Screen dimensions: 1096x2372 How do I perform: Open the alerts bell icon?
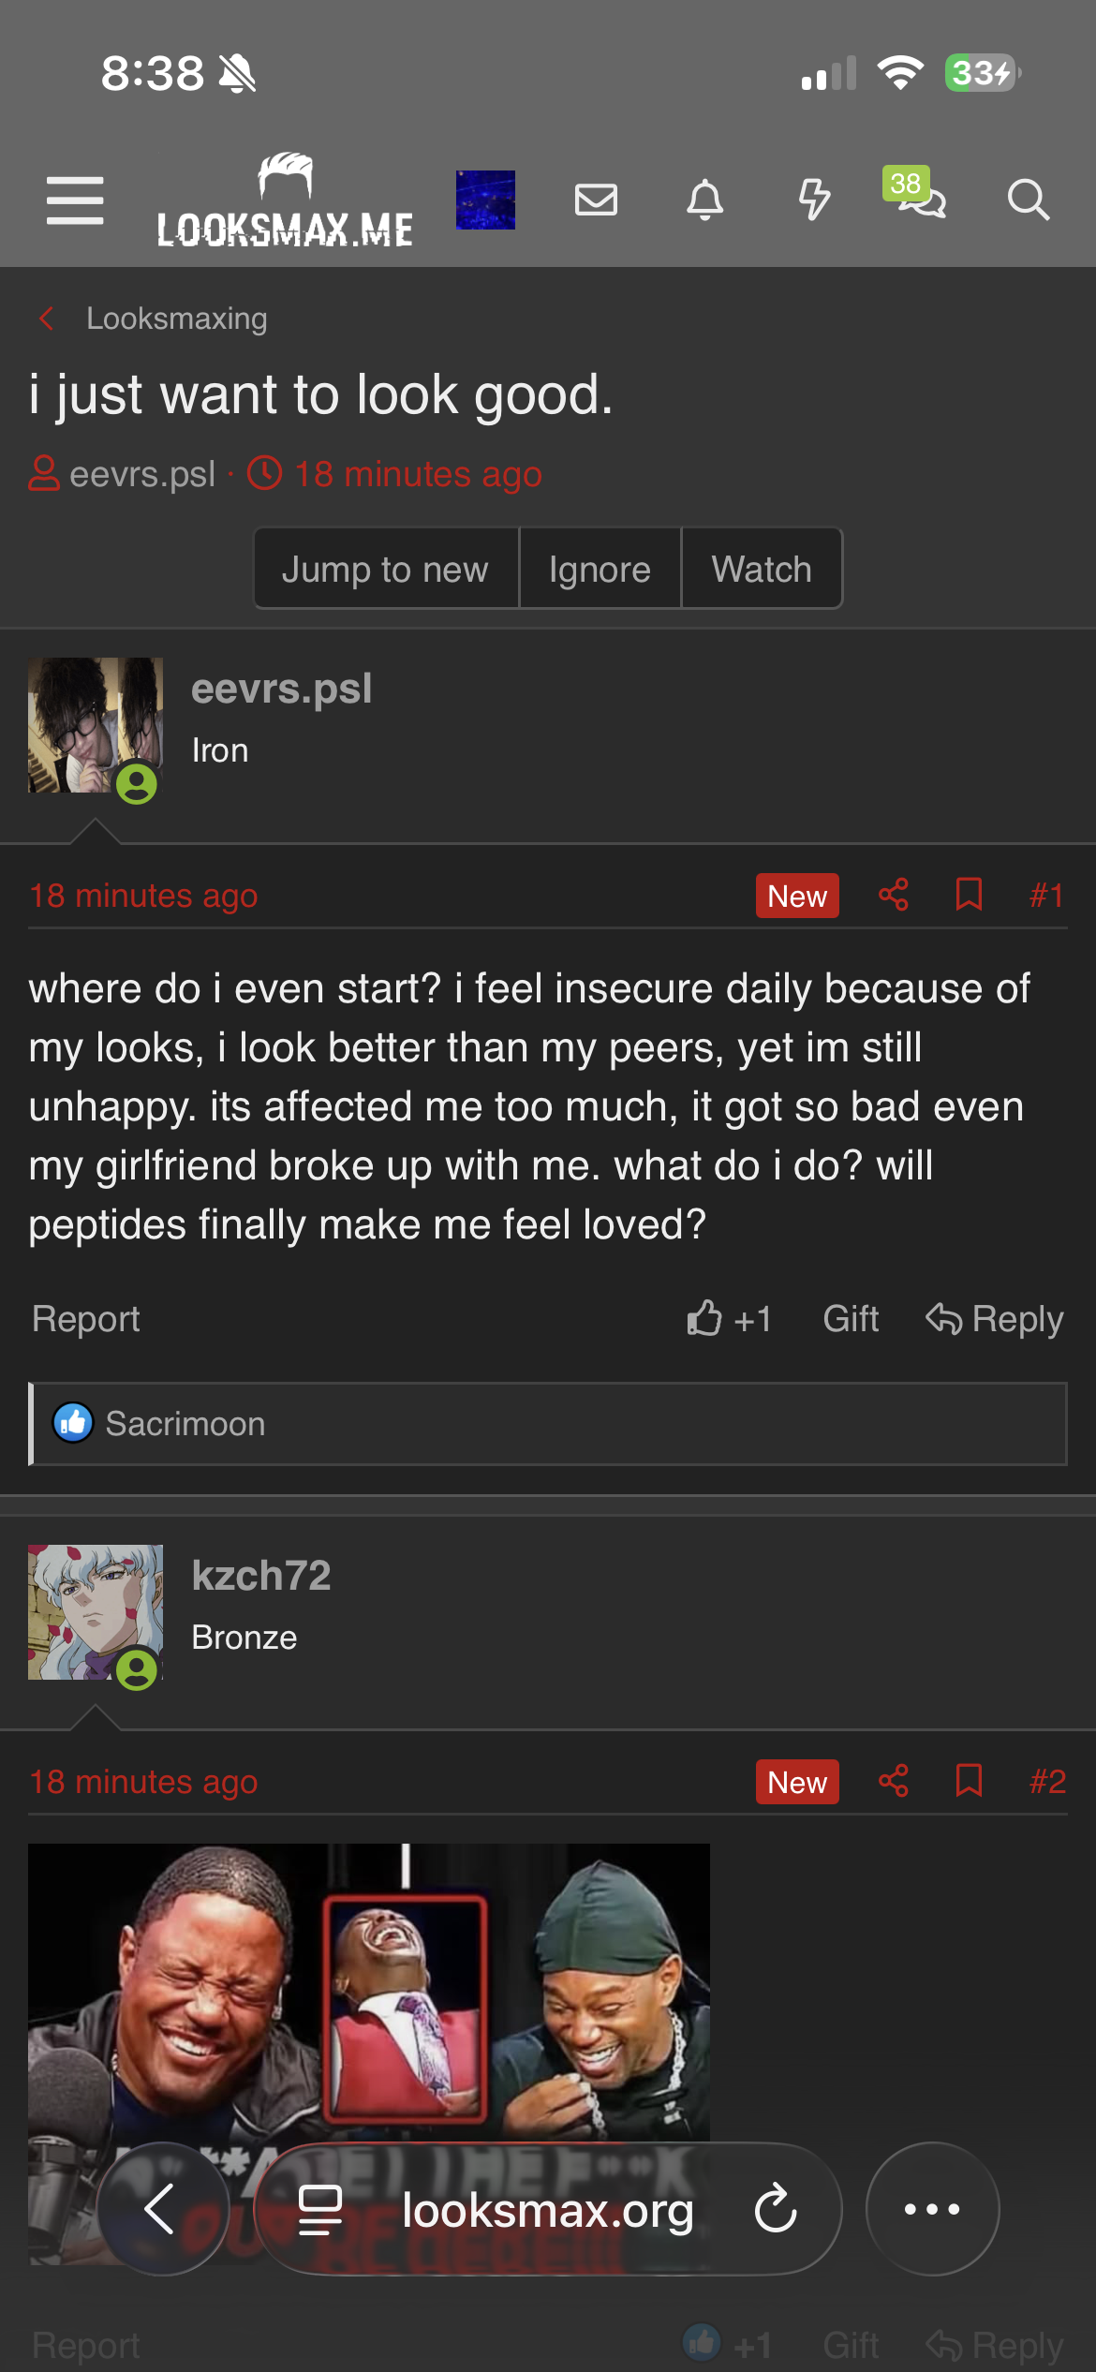[x=704, y=200]
